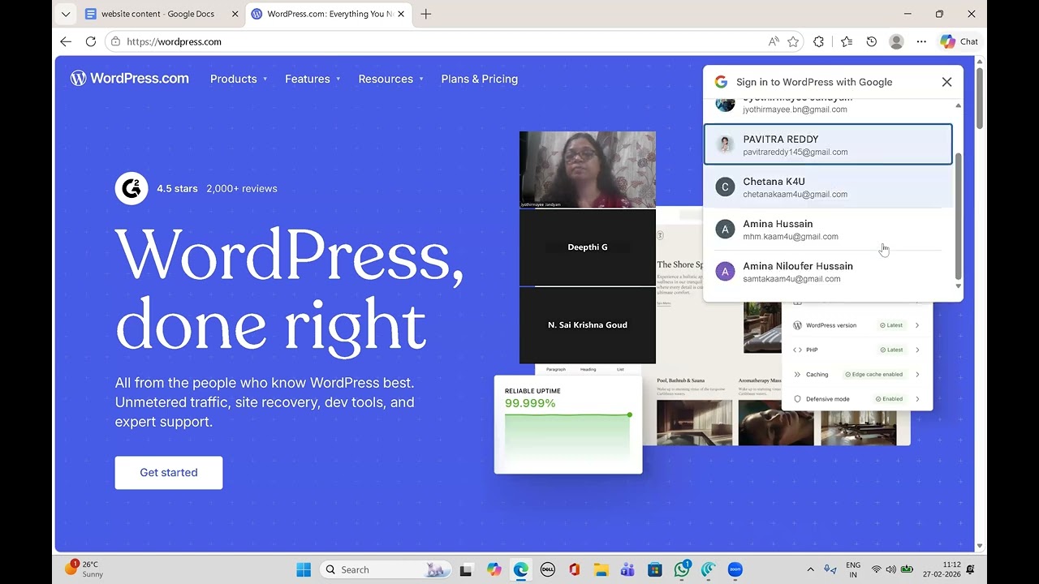Close the Sign in with Google popup
This screenshot has width=1039, height=584.
[x=946, y=82]
